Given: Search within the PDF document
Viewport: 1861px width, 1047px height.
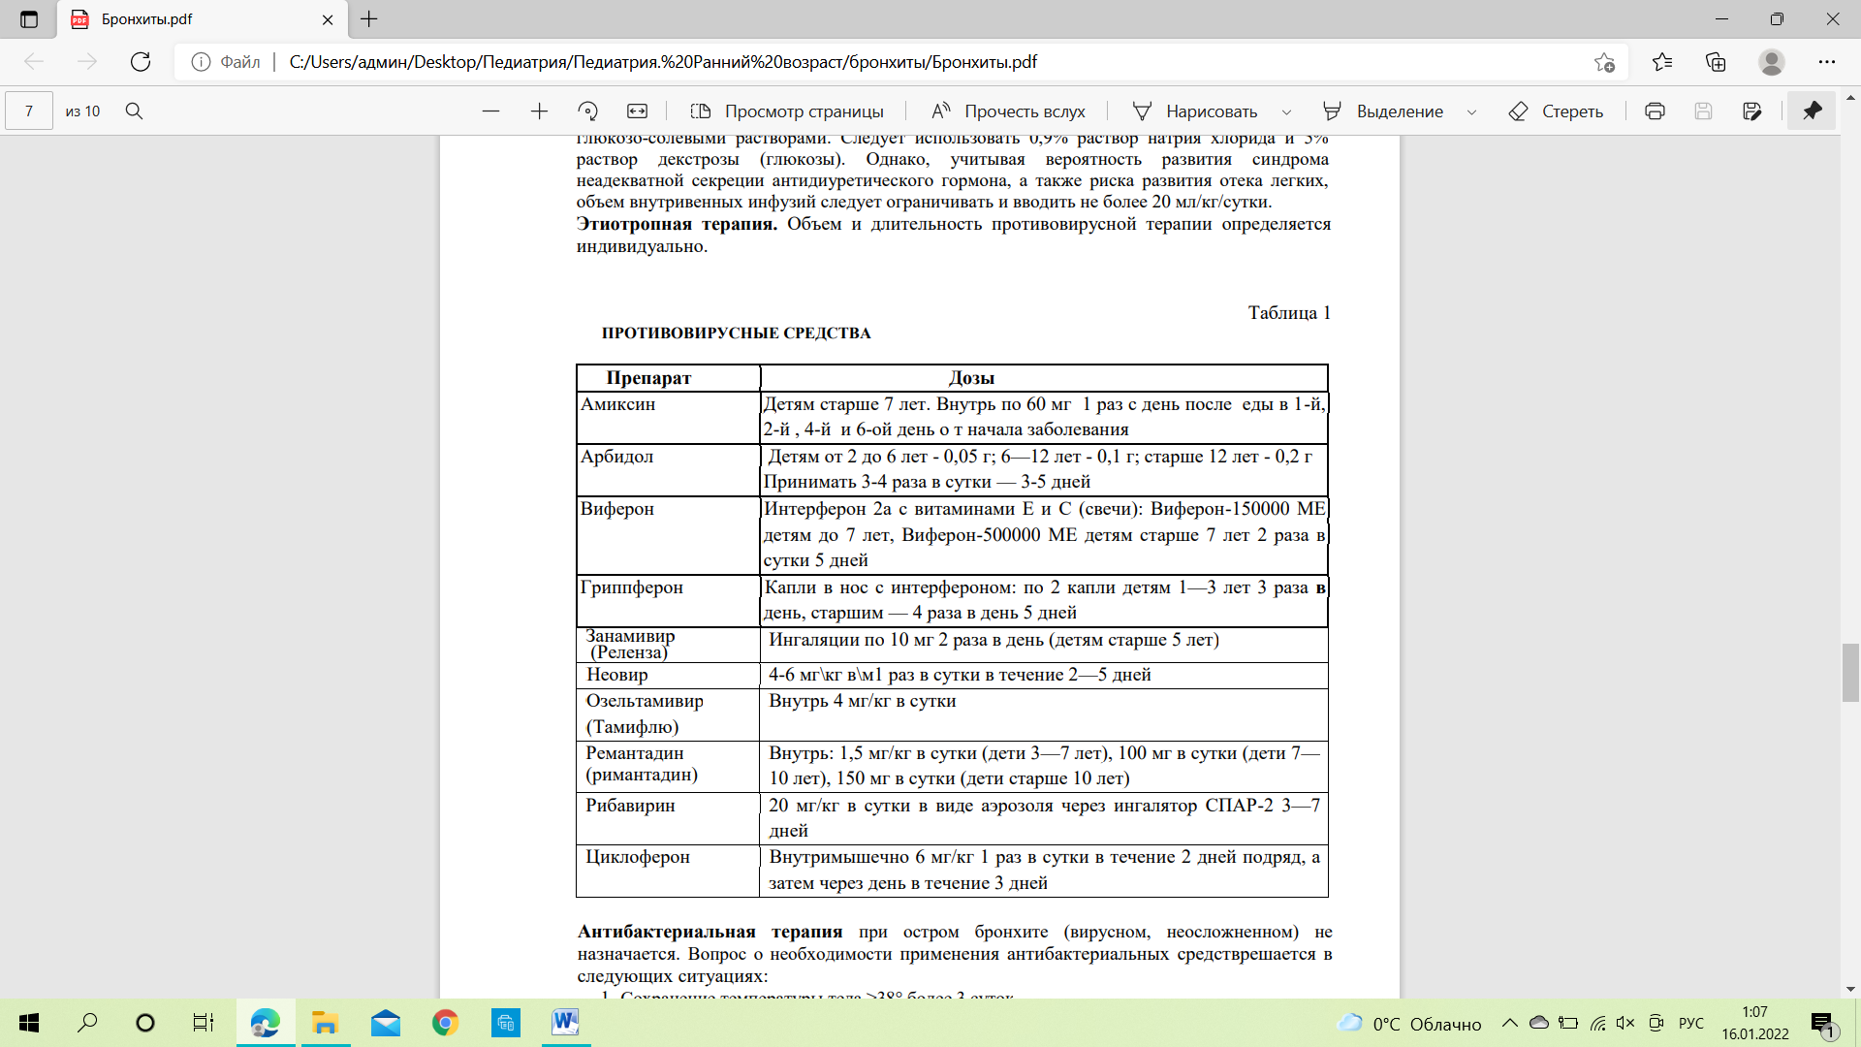Looking at the screenshot, I should click(x=135, y=111).
